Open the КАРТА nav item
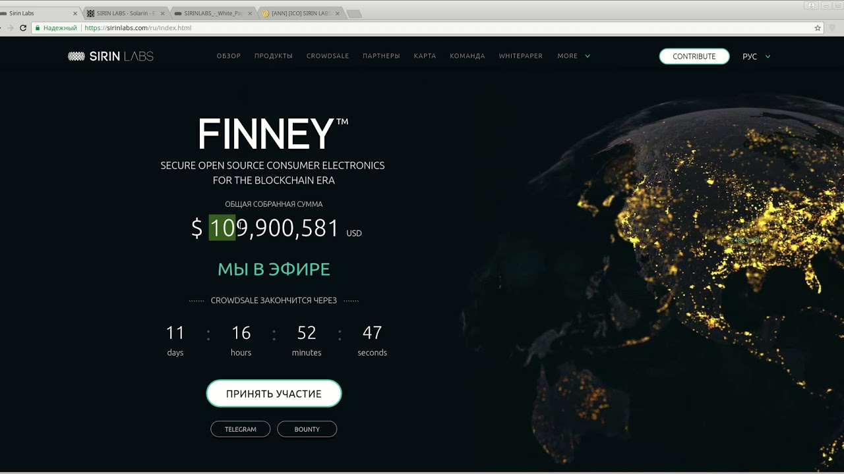 [x=425, y=56]
